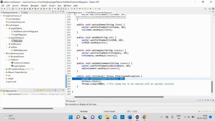Open the New file dropdown arrow
215x121 pixels.
tap(4, 9)
